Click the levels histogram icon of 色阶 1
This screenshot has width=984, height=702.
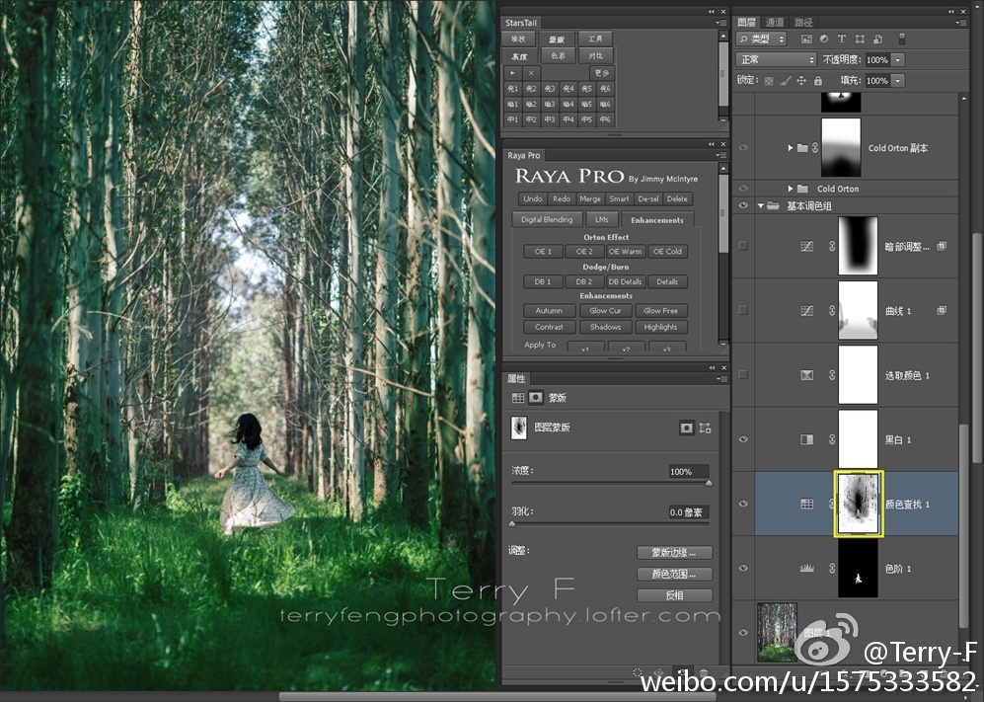[x=807, y=569]
